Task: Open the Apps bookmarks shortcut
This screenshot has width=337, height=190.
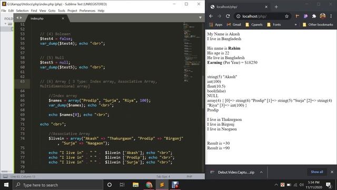Action: 215,25
